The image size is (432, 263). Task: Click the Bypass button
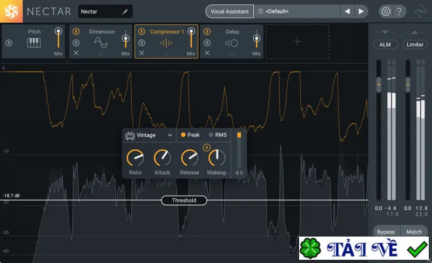point(386,232)
